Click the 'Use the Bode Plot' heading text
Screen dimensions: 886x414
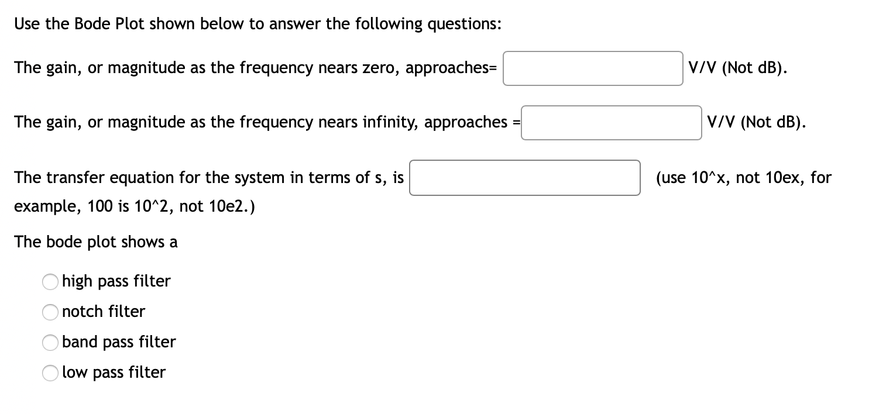coord(257,23)
